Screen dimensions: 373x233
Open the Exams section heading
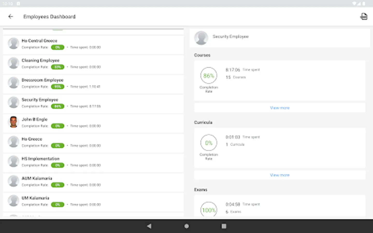[201, 190]
